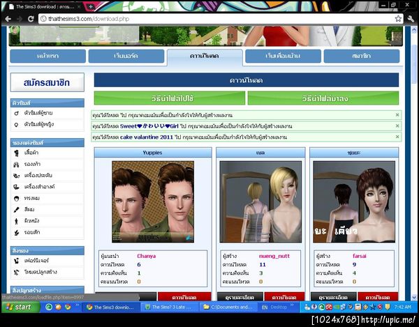Viewport: 419px width, 327px height.
Task: Click the shoes icon in sidebar
Action: tap(16, 165)
